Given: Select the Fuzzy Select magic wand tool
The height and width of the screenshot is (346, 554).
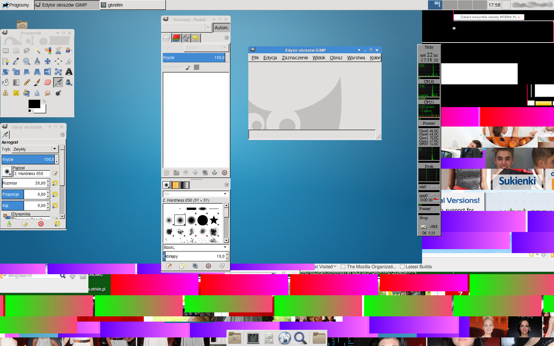Looking at the screenshot, I should pos(37,51).
